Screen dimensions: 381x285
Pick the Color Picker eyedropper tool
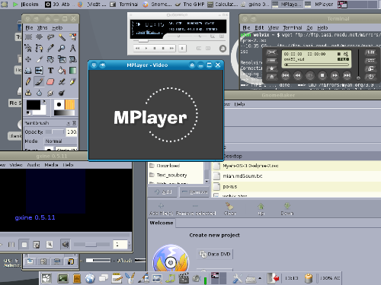pyautogui.click(x=50, y=48)
